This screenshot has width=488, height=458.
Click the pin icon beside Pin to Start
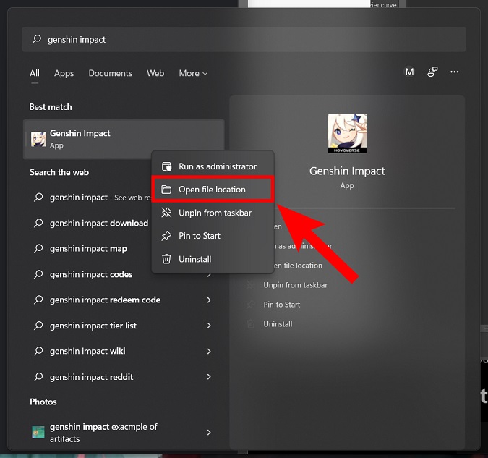coord(166,236)
